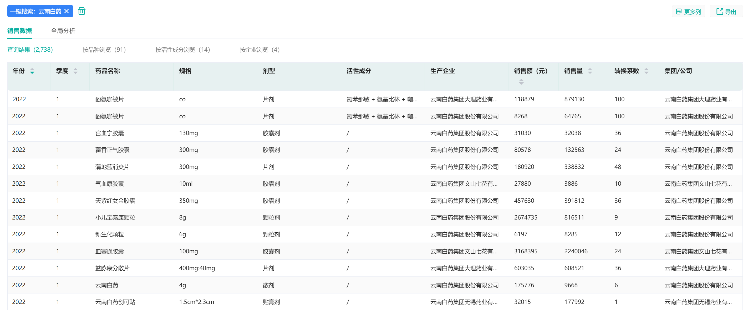Click the 血塞通胶囊 row's 生产企业 cell

pos(464,251)
